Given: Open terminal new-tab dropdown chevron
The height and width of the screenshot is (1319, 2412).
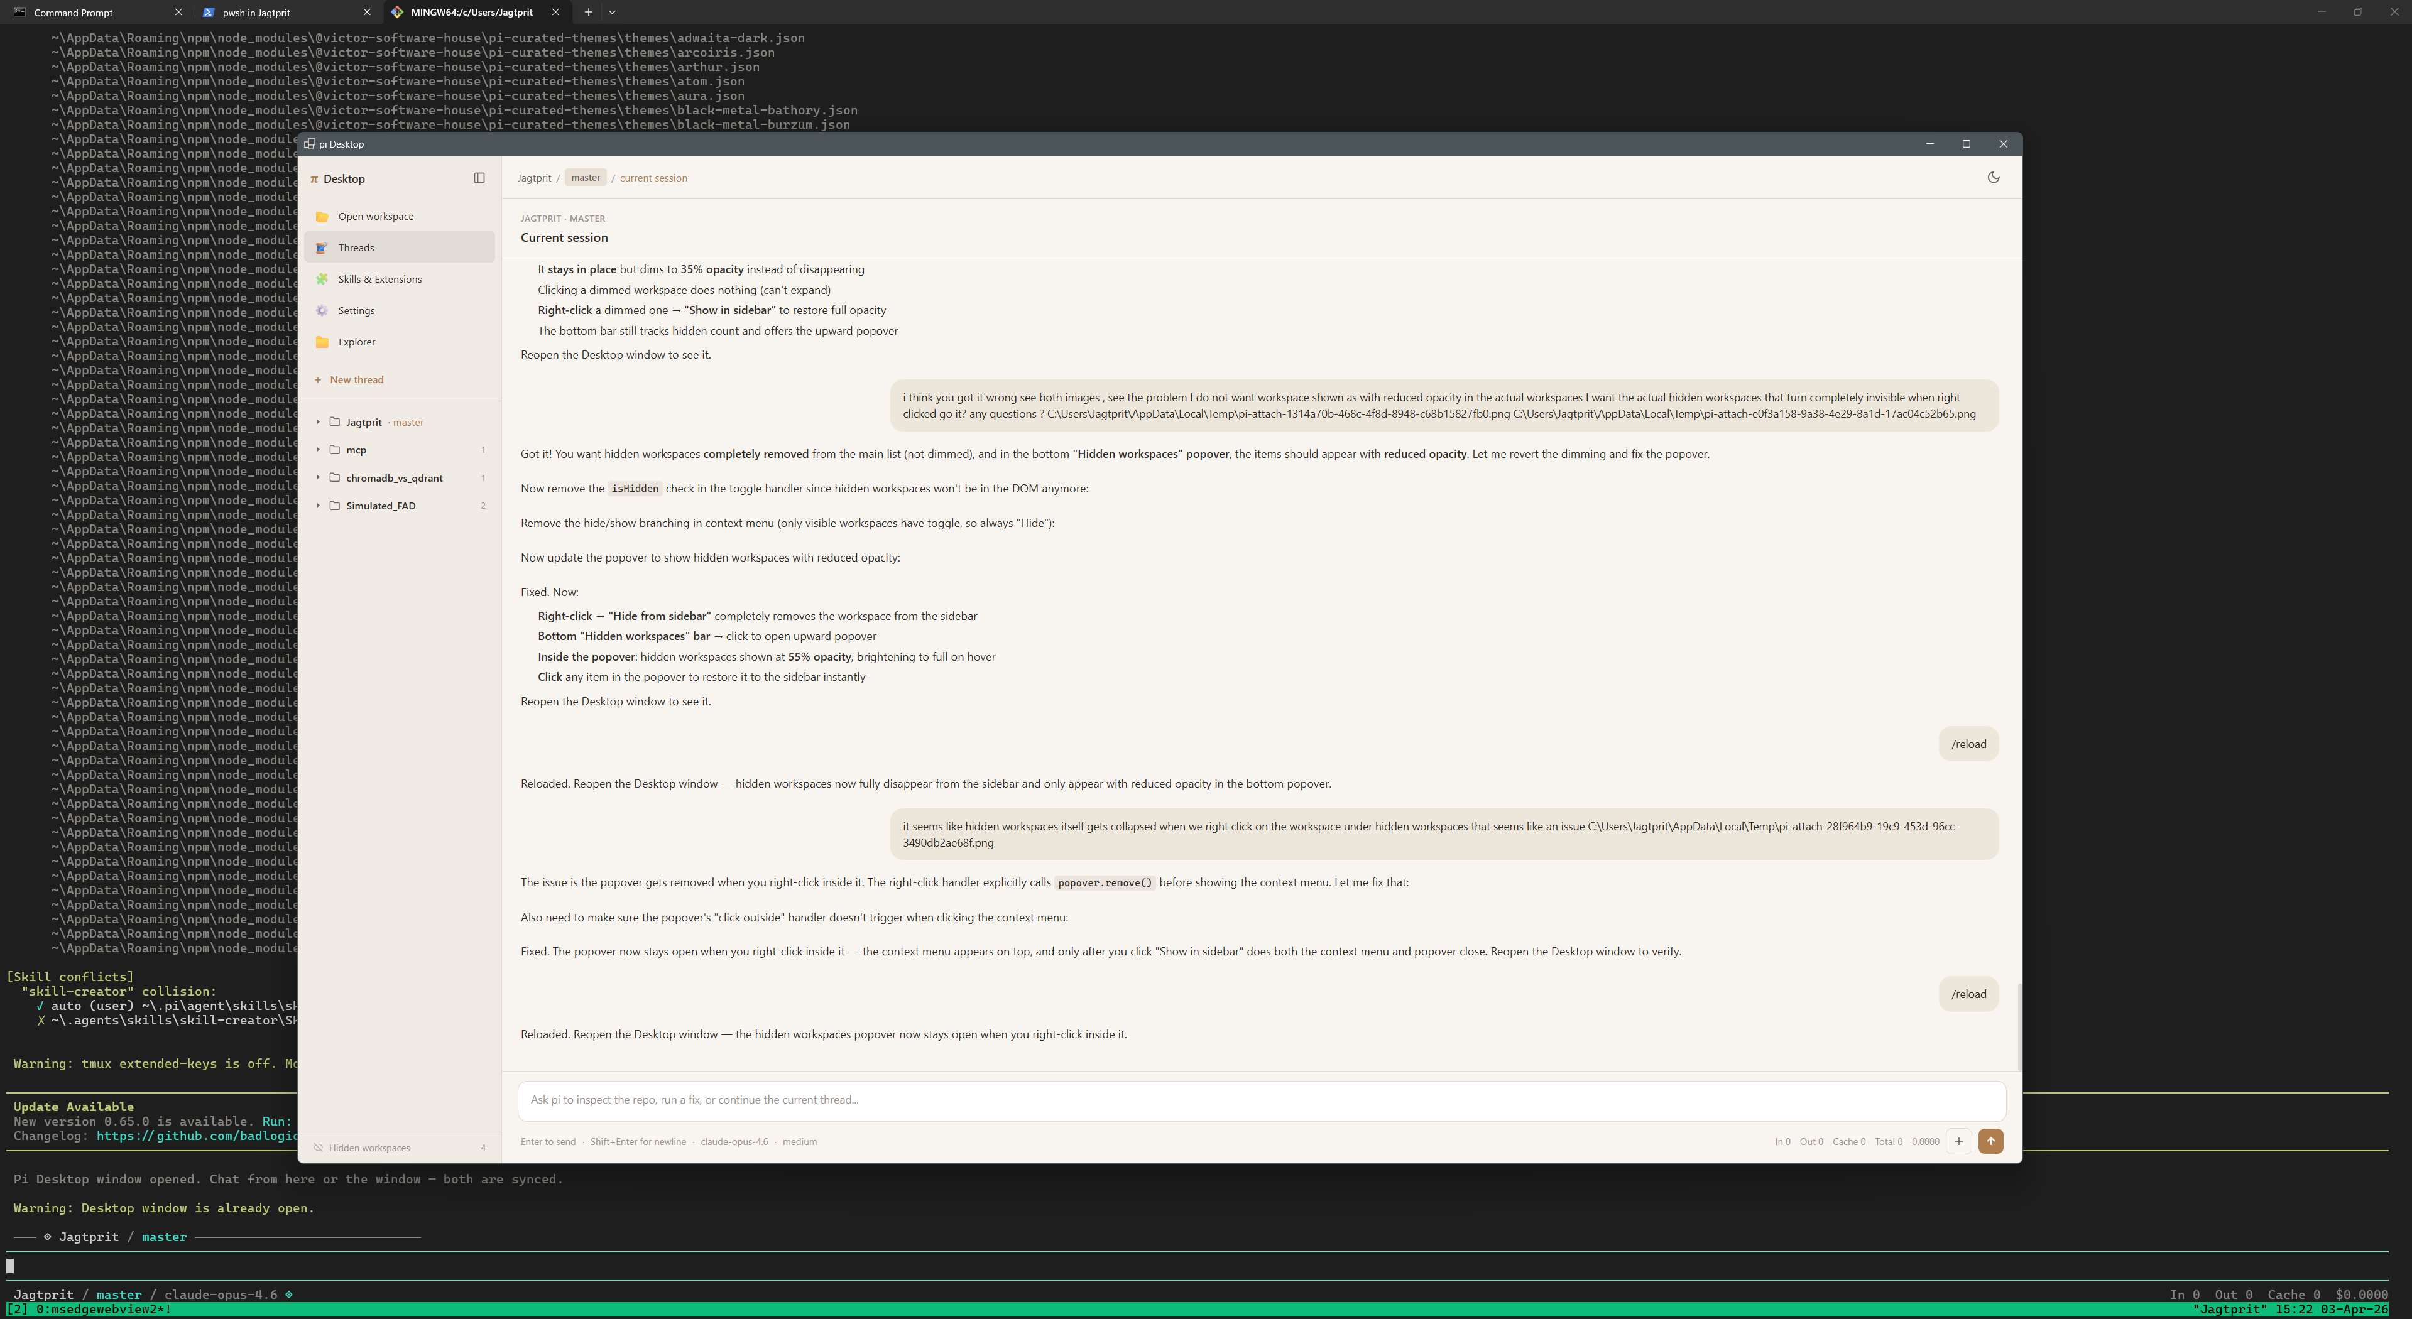Looking at the screenshot, I should coord(613,12).
